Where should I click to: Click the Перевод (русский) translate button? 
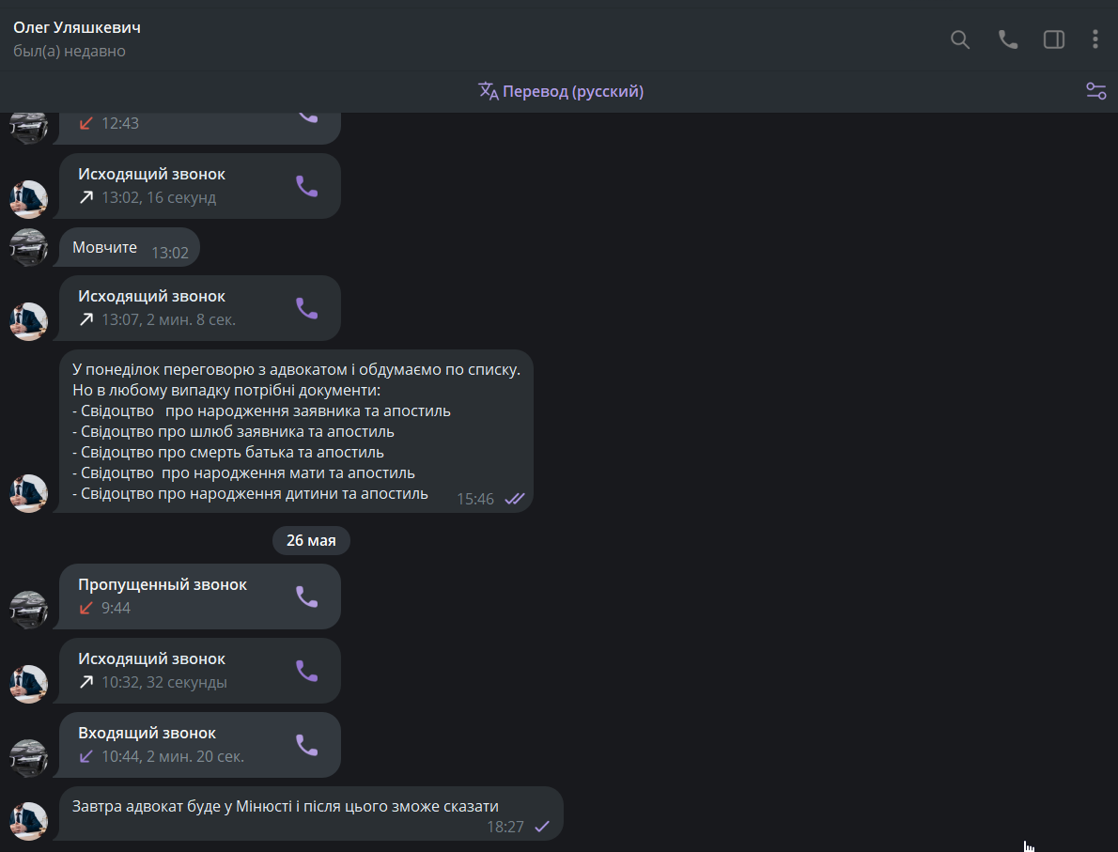(x=561, y=91)
